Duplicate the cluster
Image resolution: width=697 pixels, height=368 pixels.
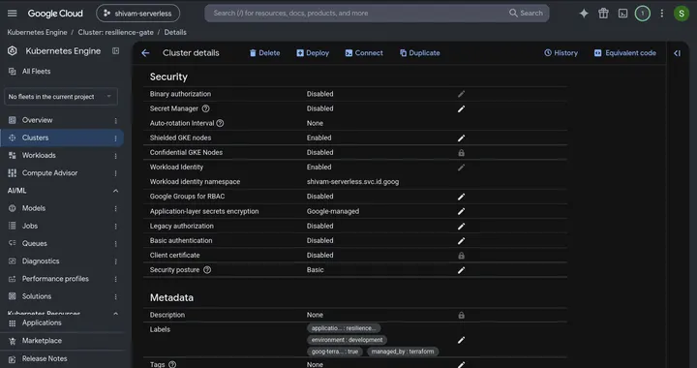419,53
